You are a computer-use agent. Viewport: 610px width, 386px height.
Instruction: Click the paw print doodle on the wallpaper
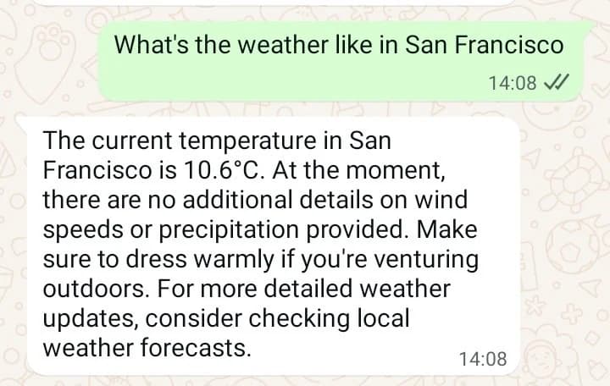(55, 41)
